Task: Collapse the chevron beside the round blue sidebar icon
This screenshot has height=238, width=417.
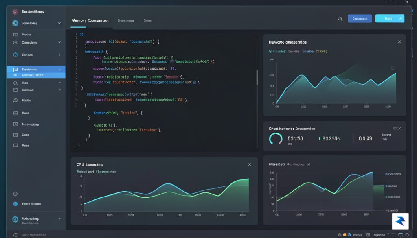Action: (59, 23)
